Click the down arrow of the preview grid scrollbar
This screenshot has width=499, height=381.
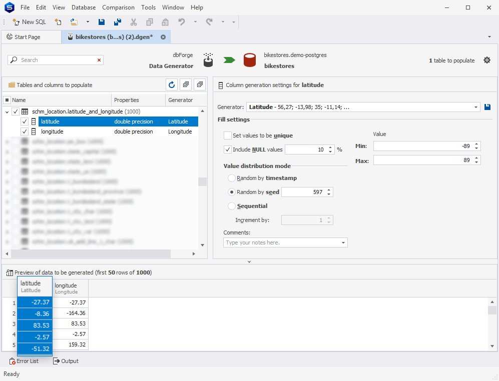coord(492,346)
